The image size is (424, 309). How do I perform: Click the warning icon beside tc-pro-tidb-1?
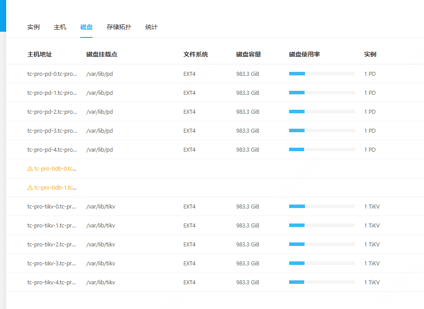[x=30, y=188]
